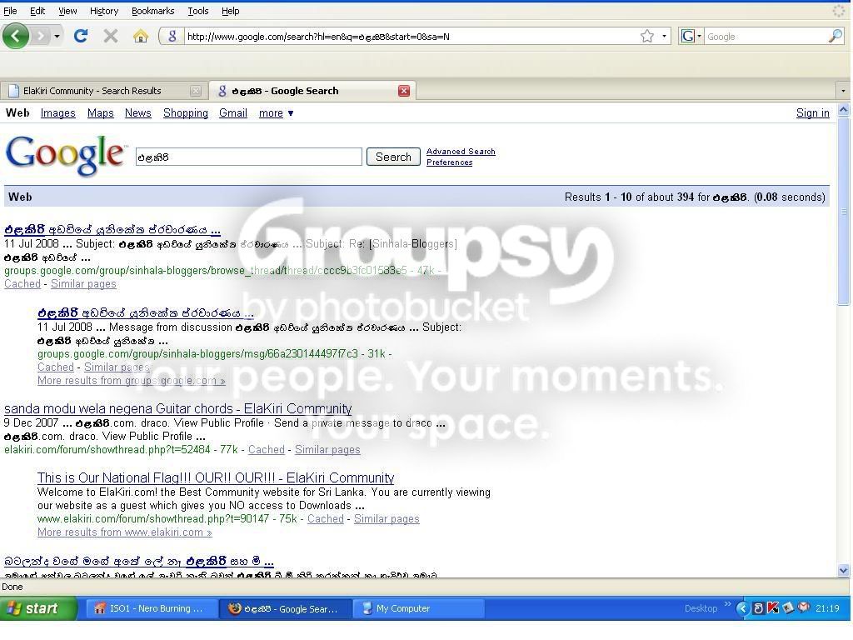The image size is (853, 640).
Task: Click More results from www.elakiri.com
Action: pyautogui.click(x=125, y=532)
